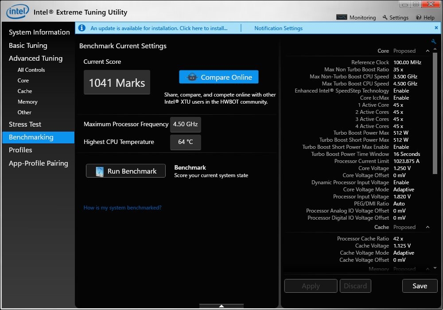Collapse the Cache settings section

point(428,227)
